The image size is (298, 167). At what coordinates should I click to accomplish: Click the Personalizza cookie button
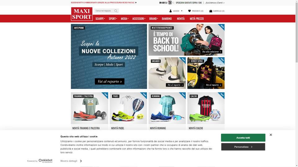(x=243, y=147)
